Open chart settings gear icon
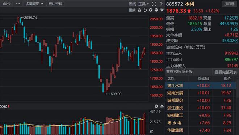Image resolution: width=239 pixels, height=135 pixels. pos(162,10)
